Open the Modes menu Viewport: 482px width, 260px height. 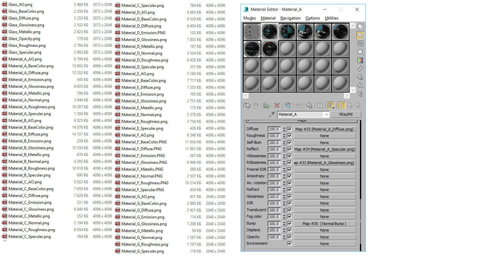pos(250,18)
